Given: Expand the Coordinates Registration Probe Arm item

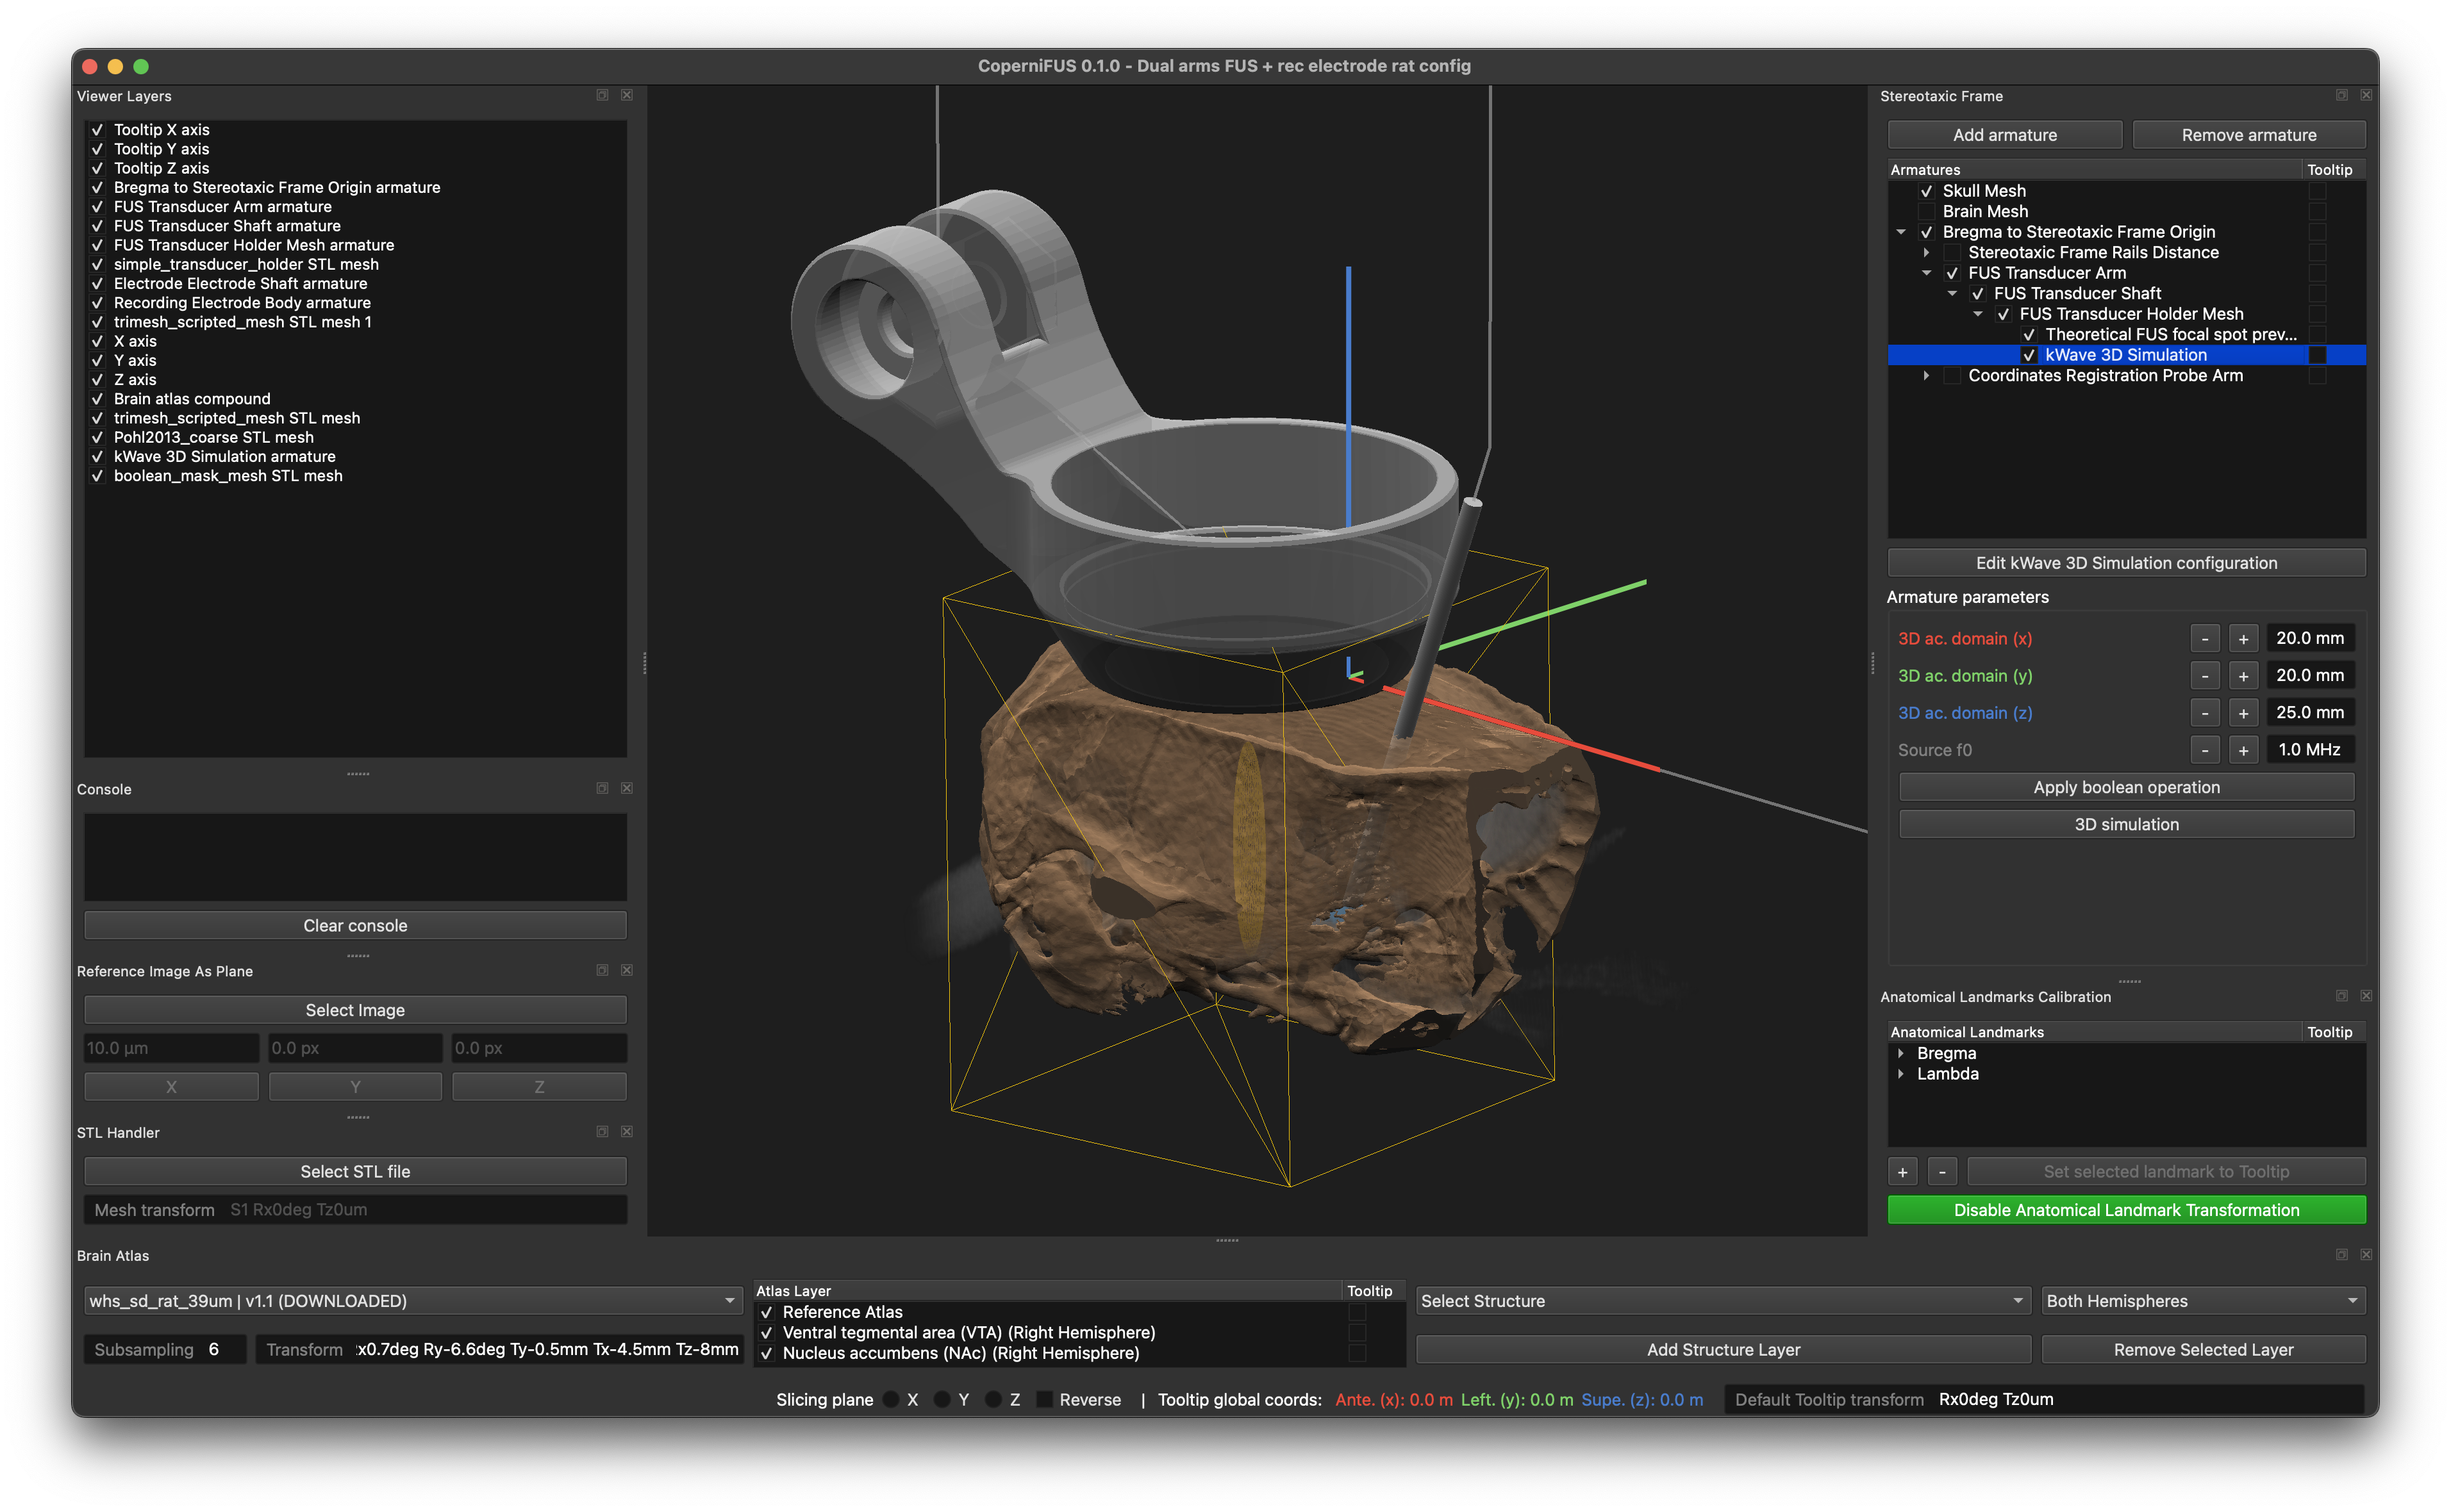Looking at the screenshot, I should click(1926, 376).
